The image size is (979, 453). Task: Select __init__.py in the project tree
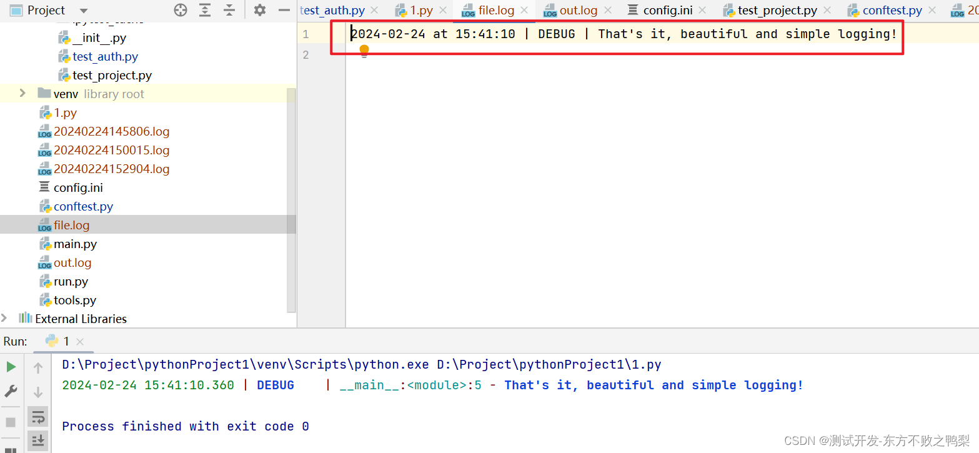click(x=92, y=37)
